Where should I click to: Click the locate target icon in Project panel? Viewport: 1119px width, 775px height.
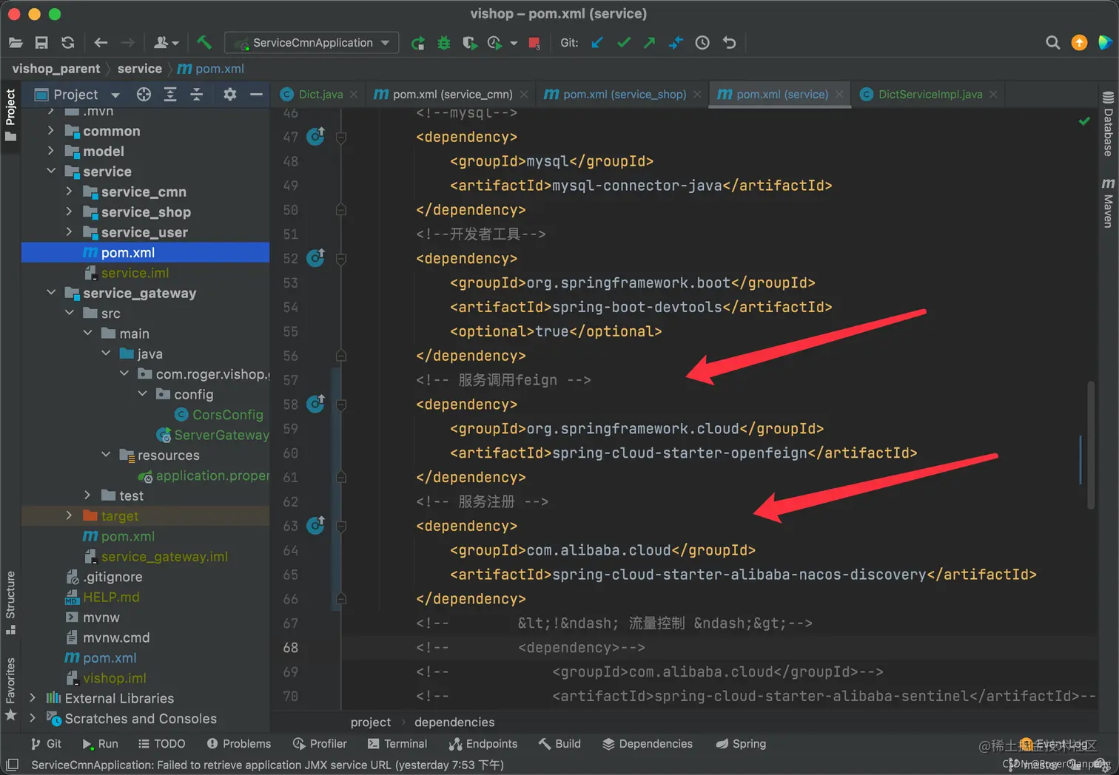(x=144, y=94)
